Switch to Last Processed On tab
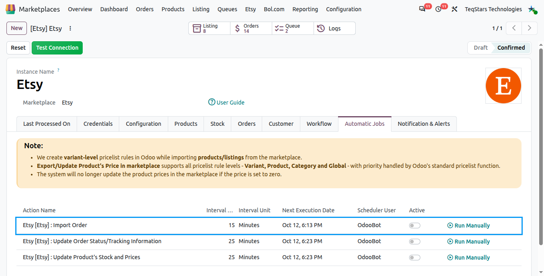 tap(47, 124)
